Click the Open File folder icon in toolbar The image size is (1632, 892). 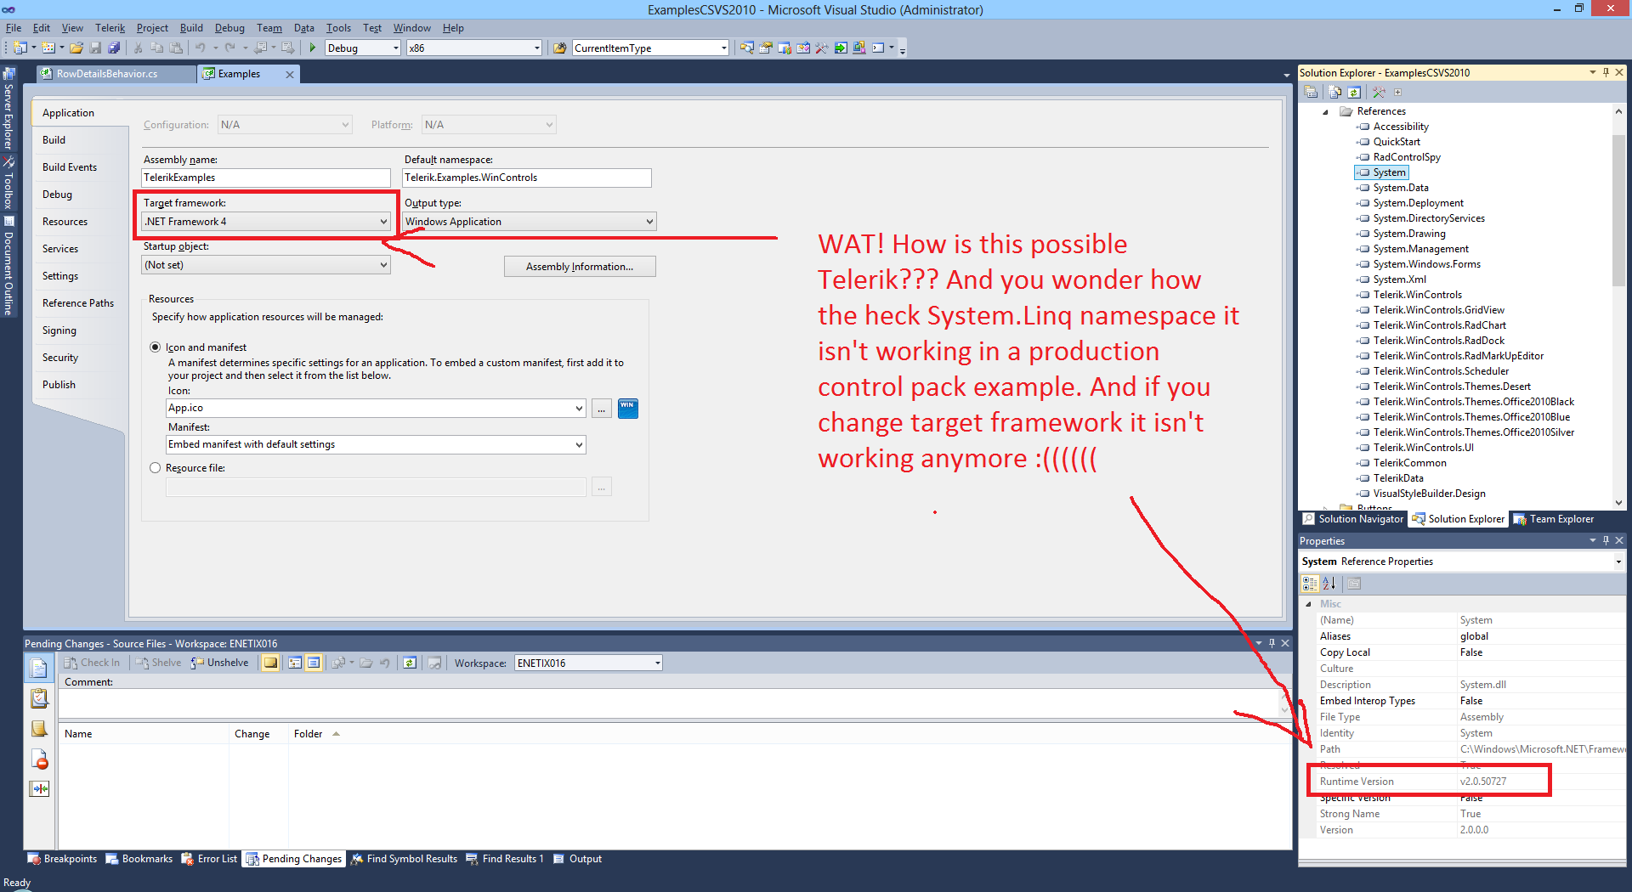coord(76,48)
